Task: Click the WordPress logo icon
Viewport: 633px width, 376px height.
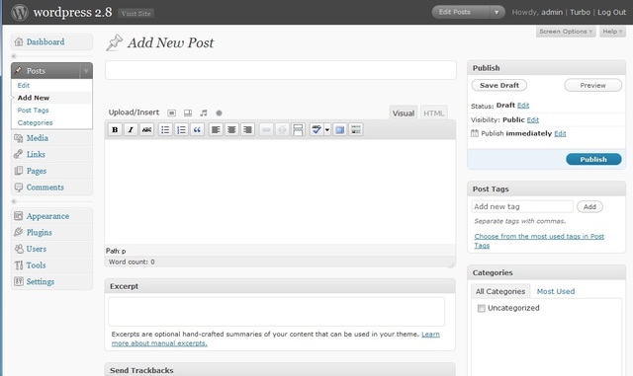Action: tap(20, 12)
